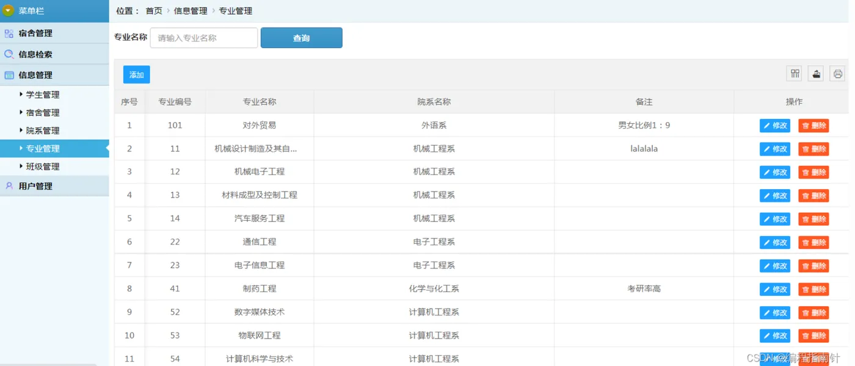855x366 pixels.
Task: Click 修改 for 材料成型及控制工程 row
Action: point(775,196)
